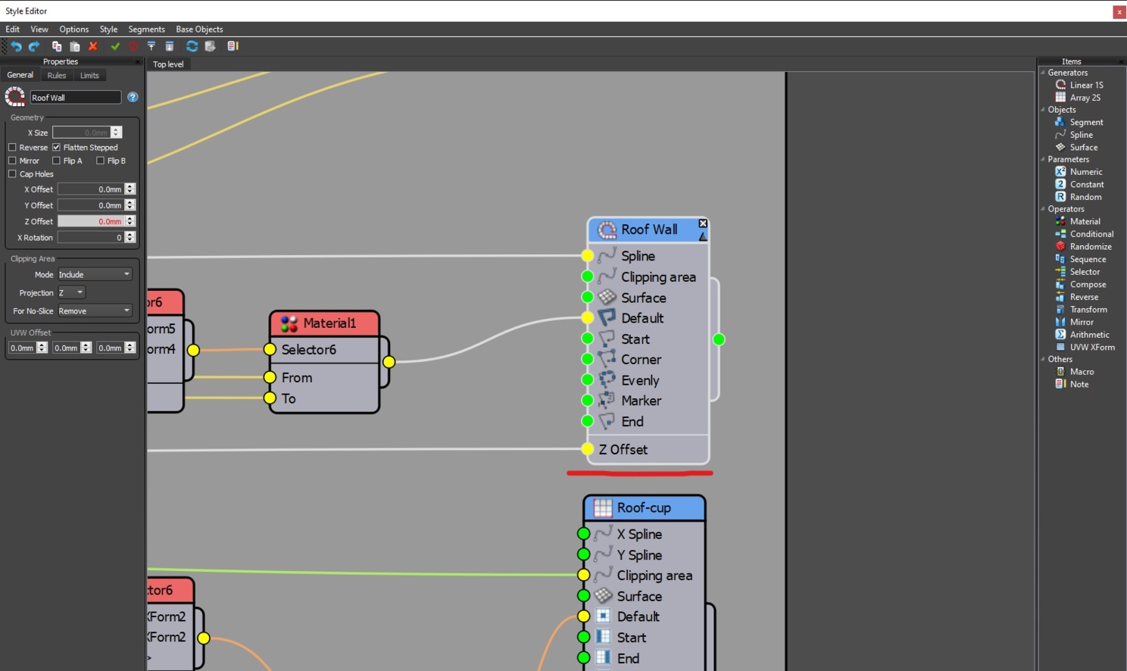The width and height of the screenshot is (1127, 671).
Task: Click the Copy icon in toolbar
Action: coord(57,46)
